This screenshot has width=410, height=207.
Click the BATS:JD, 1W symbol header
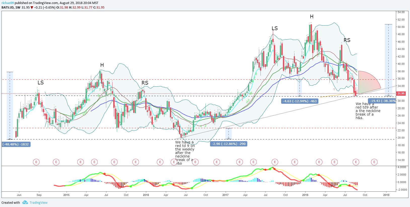point(11,8)
